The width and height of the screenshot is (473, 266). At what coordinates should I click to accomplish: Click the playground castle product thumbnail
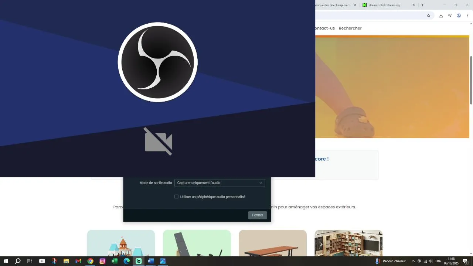coord(121,243)
